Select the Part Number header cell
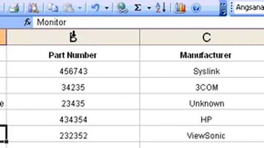This screenshot has height=148, width=264. 73,53
